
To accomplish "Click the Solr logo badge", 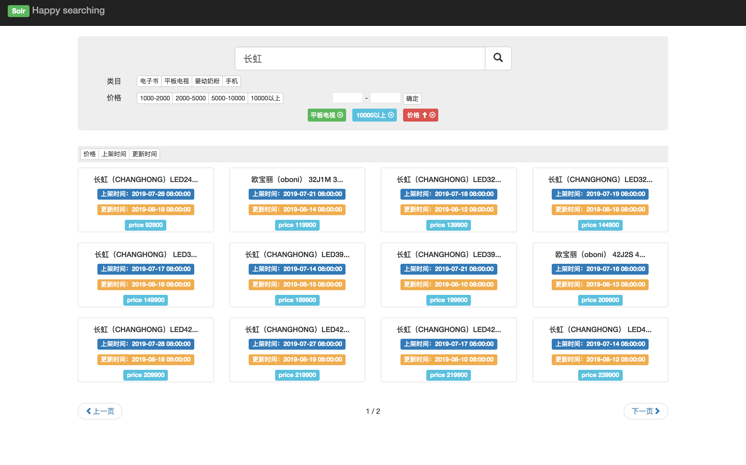I will pos(18,11).
